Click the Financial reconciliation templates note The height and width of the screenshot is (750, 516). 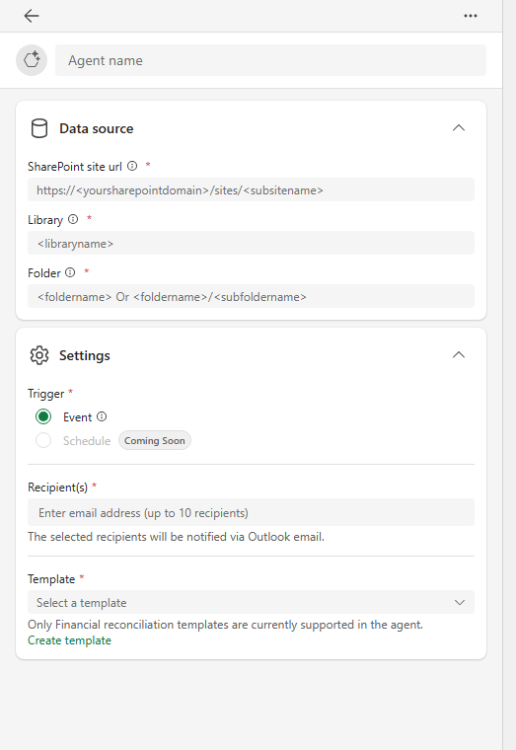click(225, 625)
